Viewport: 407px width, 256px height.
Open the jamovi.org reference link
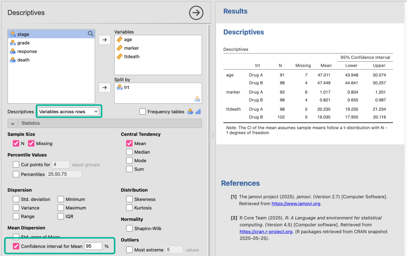[296, 204]
